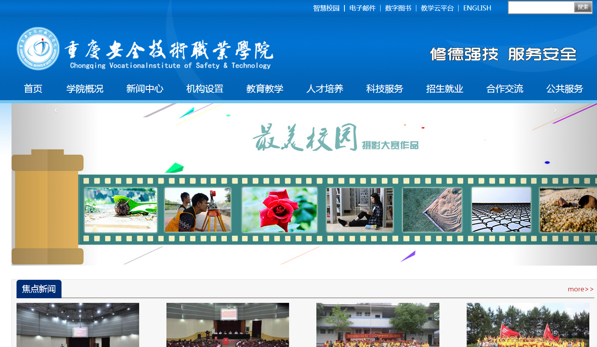Select the 焦点新闻 tab
The width and height of the screenshot is (597, 347).
coord(39,289)
